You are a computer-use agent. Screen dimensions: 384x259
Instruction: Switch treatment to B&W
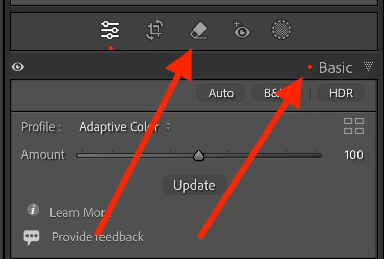pos(277,93)
